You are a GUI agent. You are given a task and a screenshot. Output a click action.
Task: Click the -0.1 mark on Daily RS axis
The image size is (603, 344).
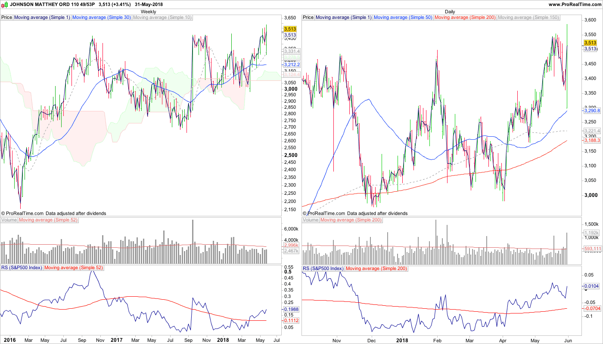coord(588,316)
